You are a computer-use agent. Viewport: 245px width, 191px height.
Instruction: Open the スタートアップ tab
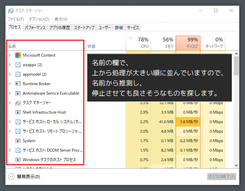point(84,28)
